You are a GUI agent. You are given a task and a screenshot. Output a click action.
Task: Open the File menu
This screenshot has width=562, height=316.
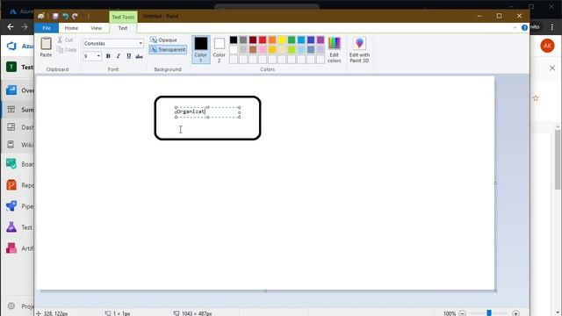pyautogui.click(x=47, y=28)
